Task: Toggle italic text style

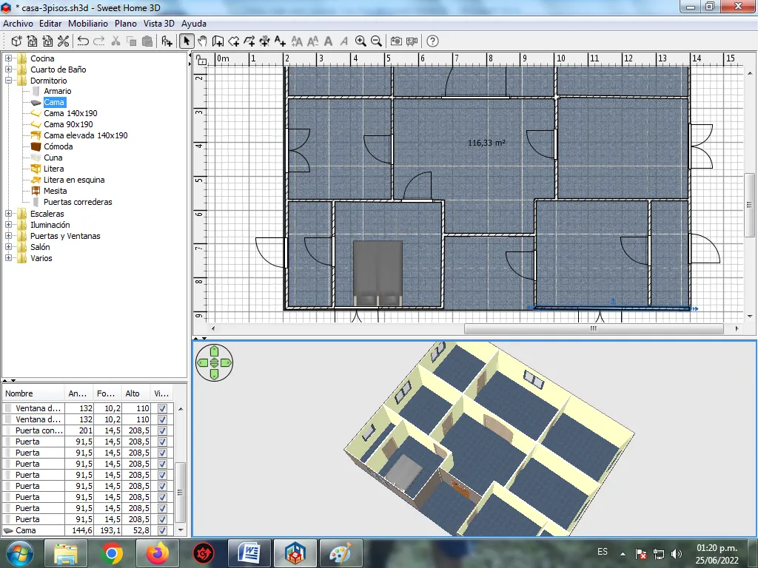Action: [343, 41]
